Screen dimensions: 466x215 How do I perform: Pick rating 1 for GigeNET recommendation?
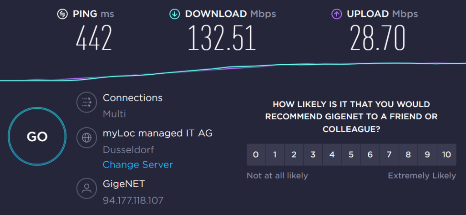click(275, 154)
